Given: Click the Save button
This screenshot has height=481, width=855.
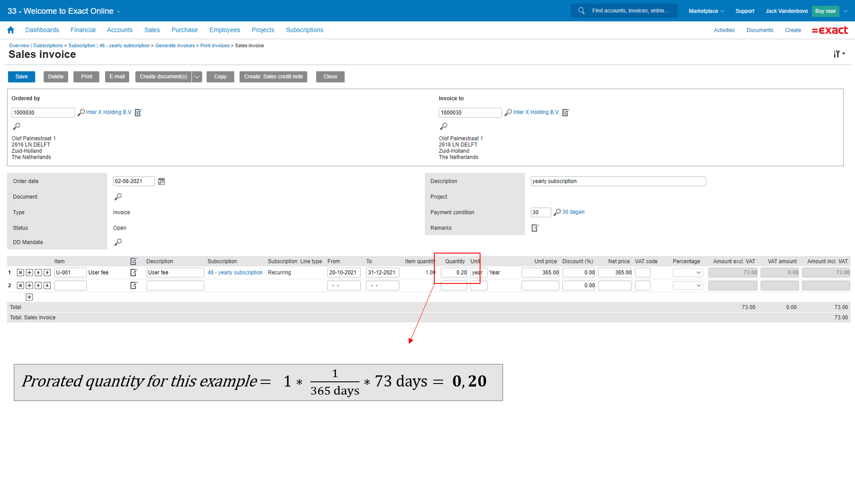Looking at the screenshot, I should click(x=21, y=77).
